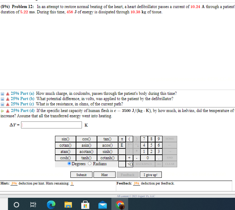The image size is (235, 210).
Task: Insert cosh() function from keypad
Action: tap(65, 158)
